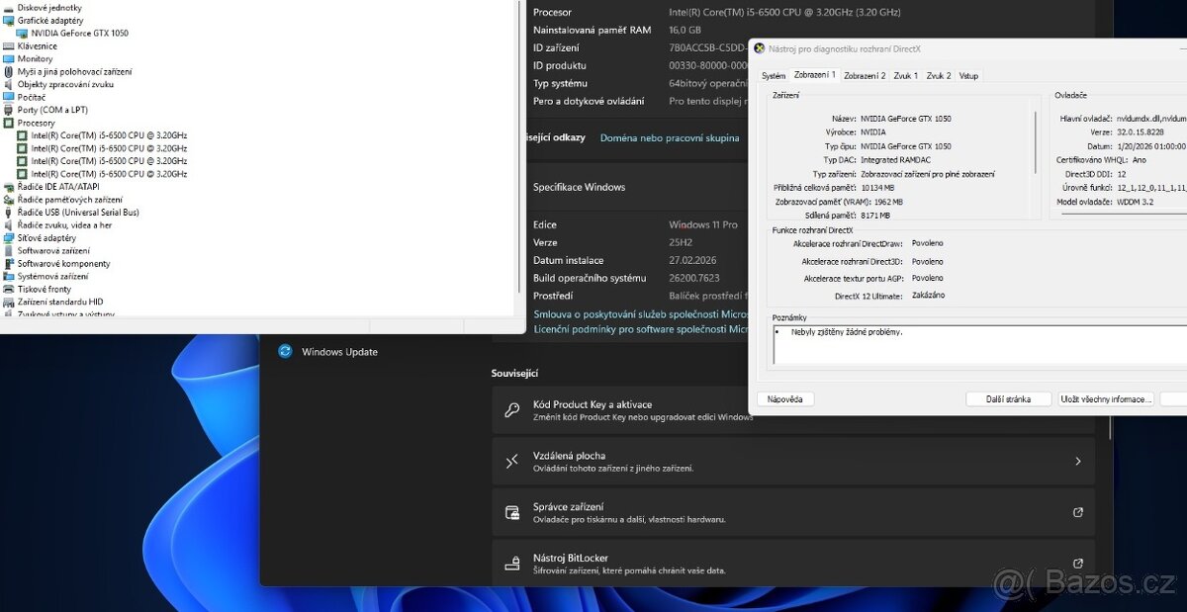Image resolution: width=1187 pixels, height=612 pixels.
Task: Click the Nápověda button
Action: click(x=785, y=398)
